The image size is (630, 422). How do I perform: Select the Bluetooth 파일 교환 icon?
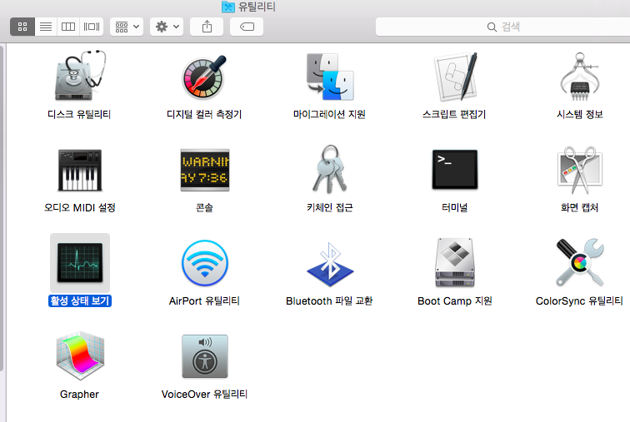[x=329, y=265]
